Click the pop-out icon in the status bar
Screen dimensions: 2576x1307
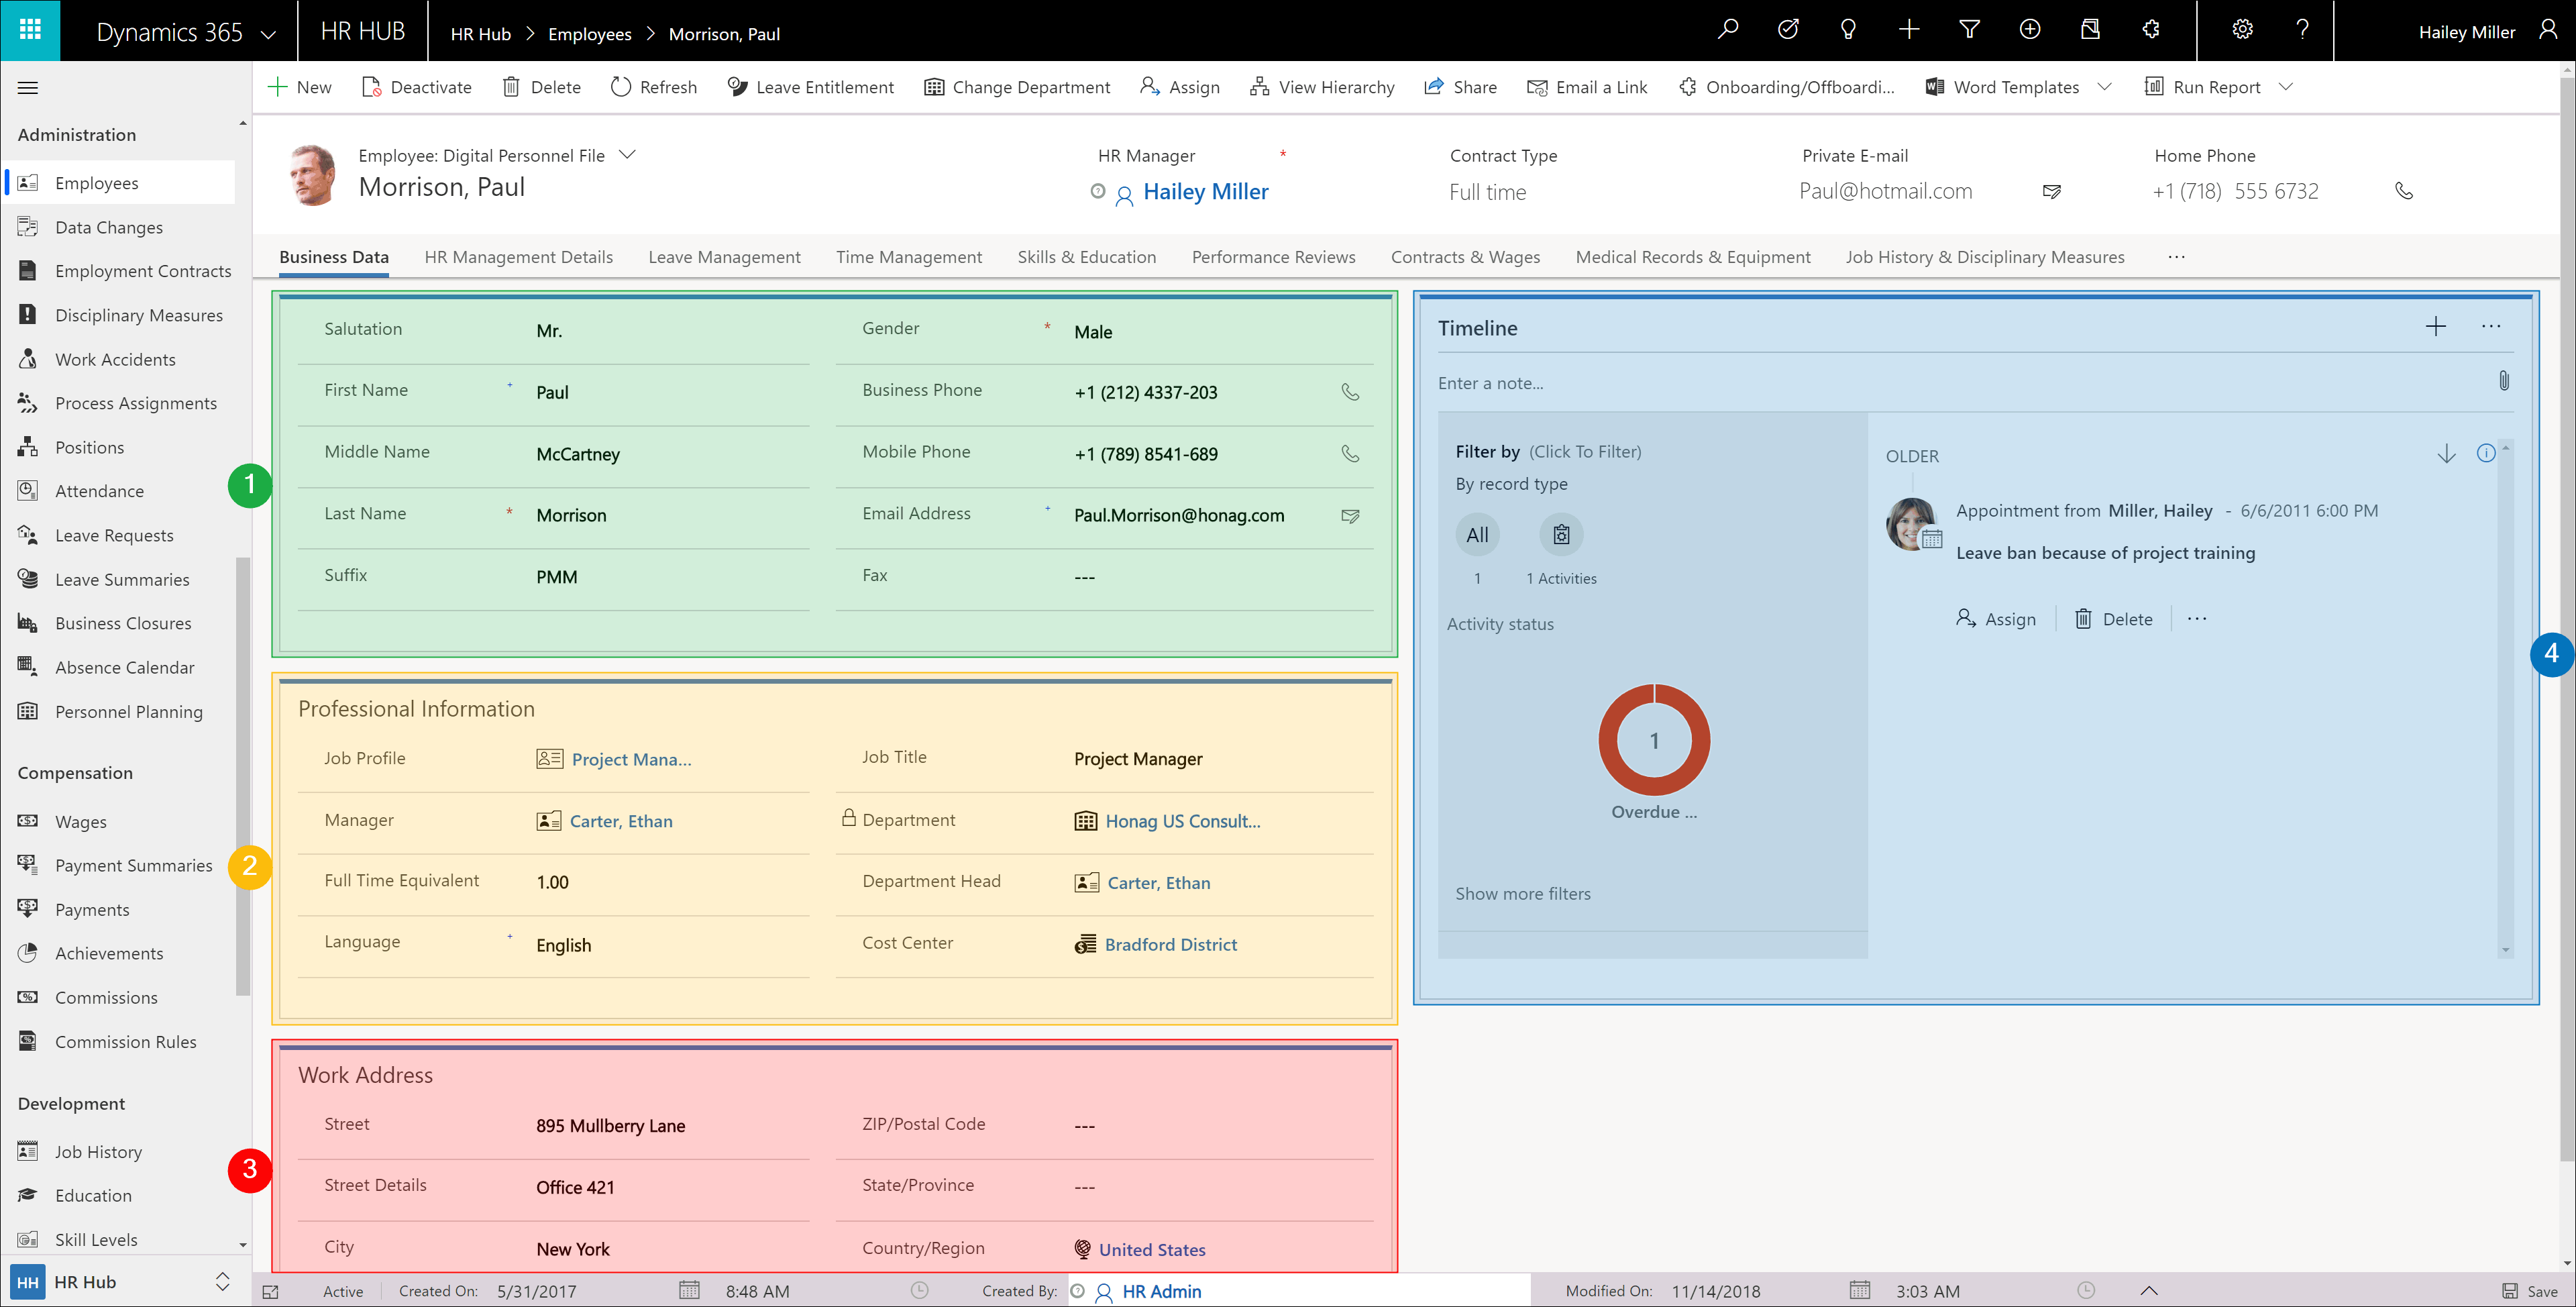coord(270,1292)
